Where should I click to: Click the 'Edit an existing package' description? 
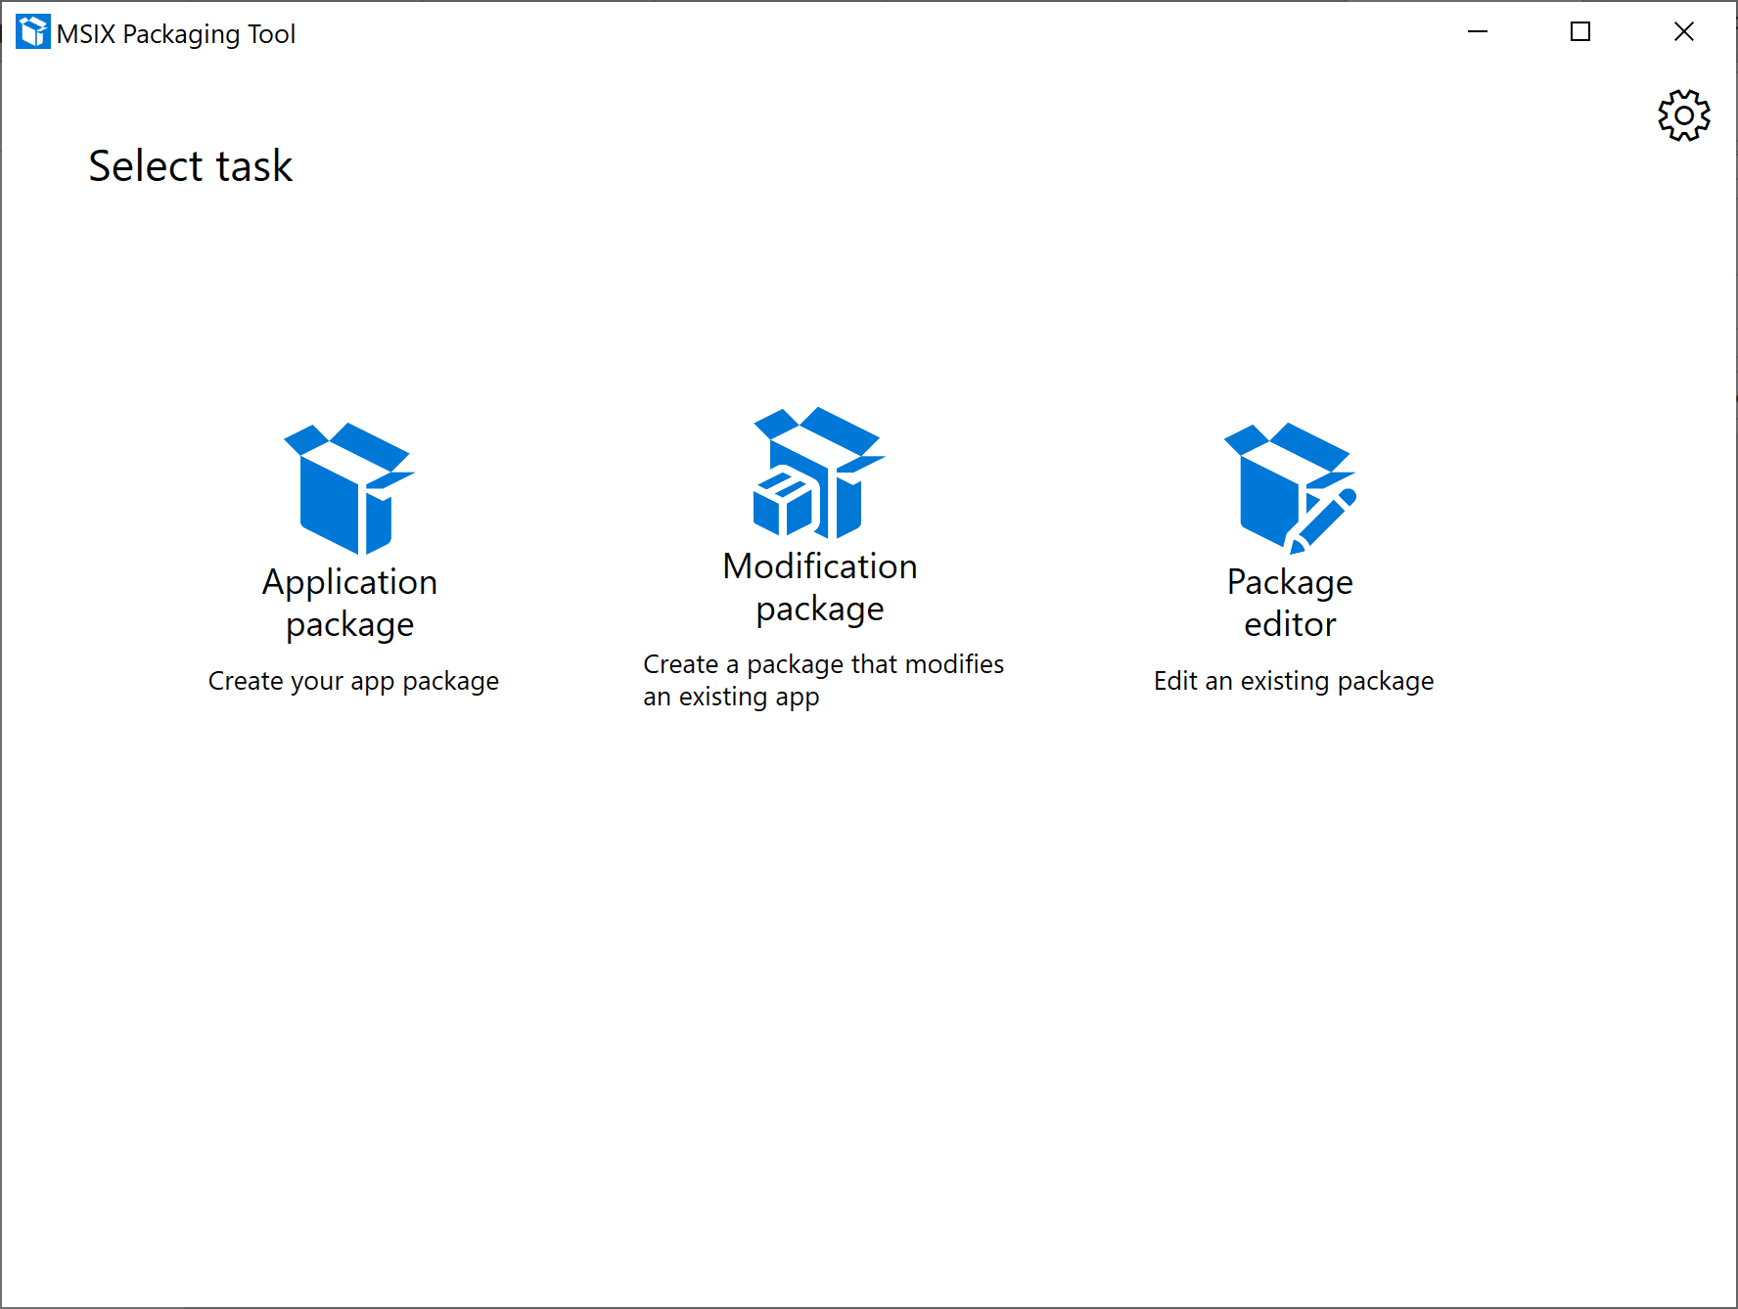[1294, 680]
